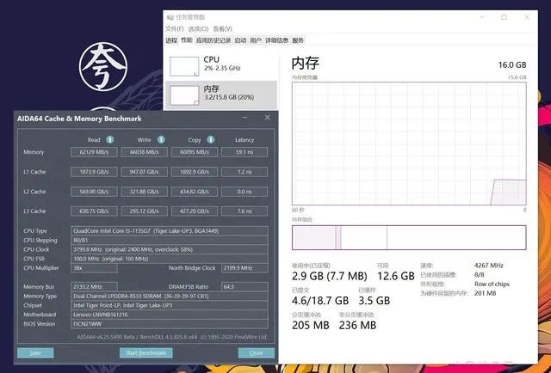Open the 文件(F) menu
Viewport: 551px width, 373px height.
click(x=175, y=28)
